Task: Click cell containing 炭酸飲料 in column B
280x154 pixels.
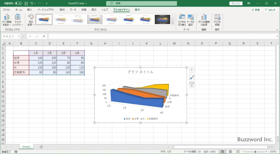Action: [x=21, y=72]
